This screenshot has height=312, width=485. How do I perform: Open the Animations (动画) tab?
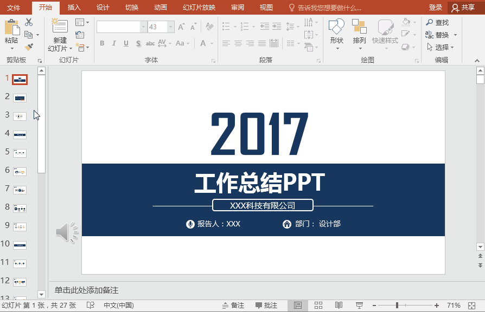click(x=161, y=8)
